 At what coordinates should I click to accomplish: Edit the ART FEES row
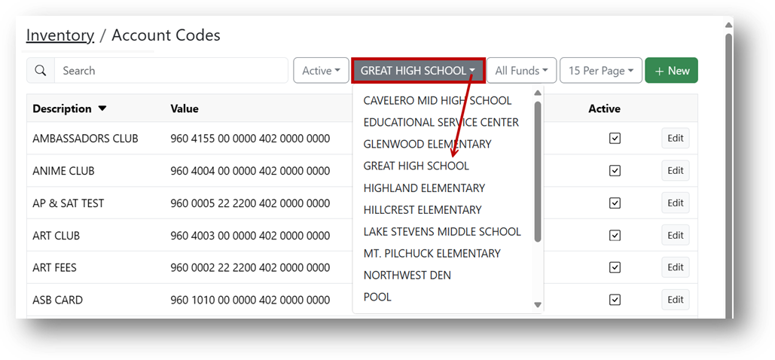(x=675, y=267)
